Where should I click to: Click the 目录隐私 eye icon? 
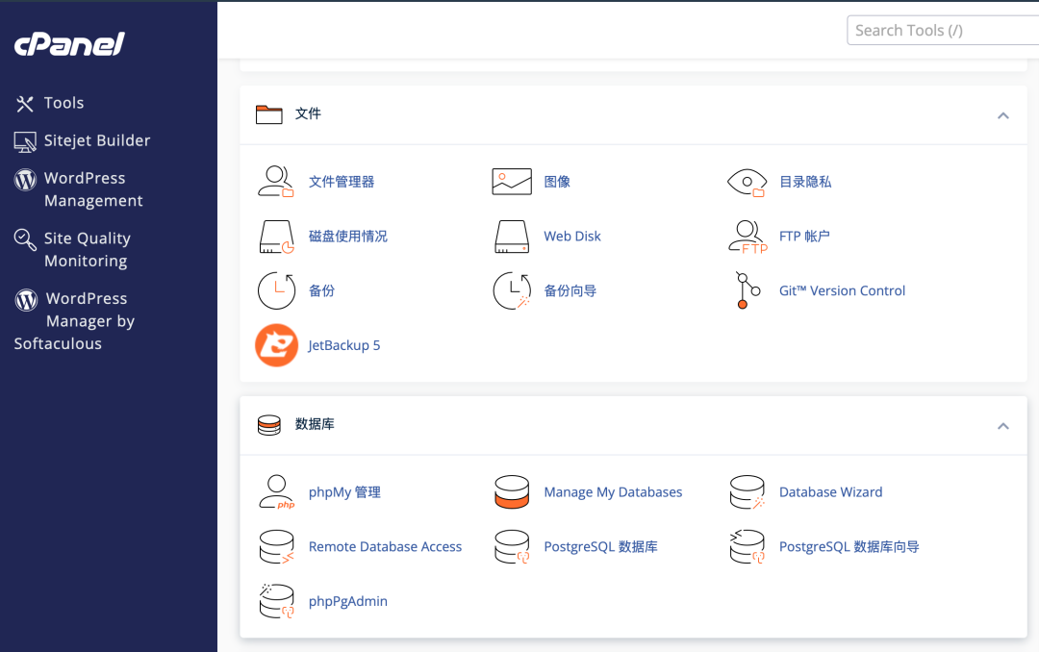(747, 182)
